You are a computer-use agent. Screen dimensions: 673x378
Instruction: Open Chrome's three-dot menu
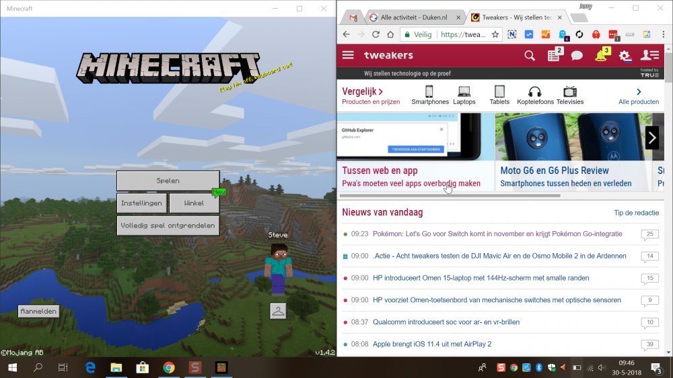663,35
